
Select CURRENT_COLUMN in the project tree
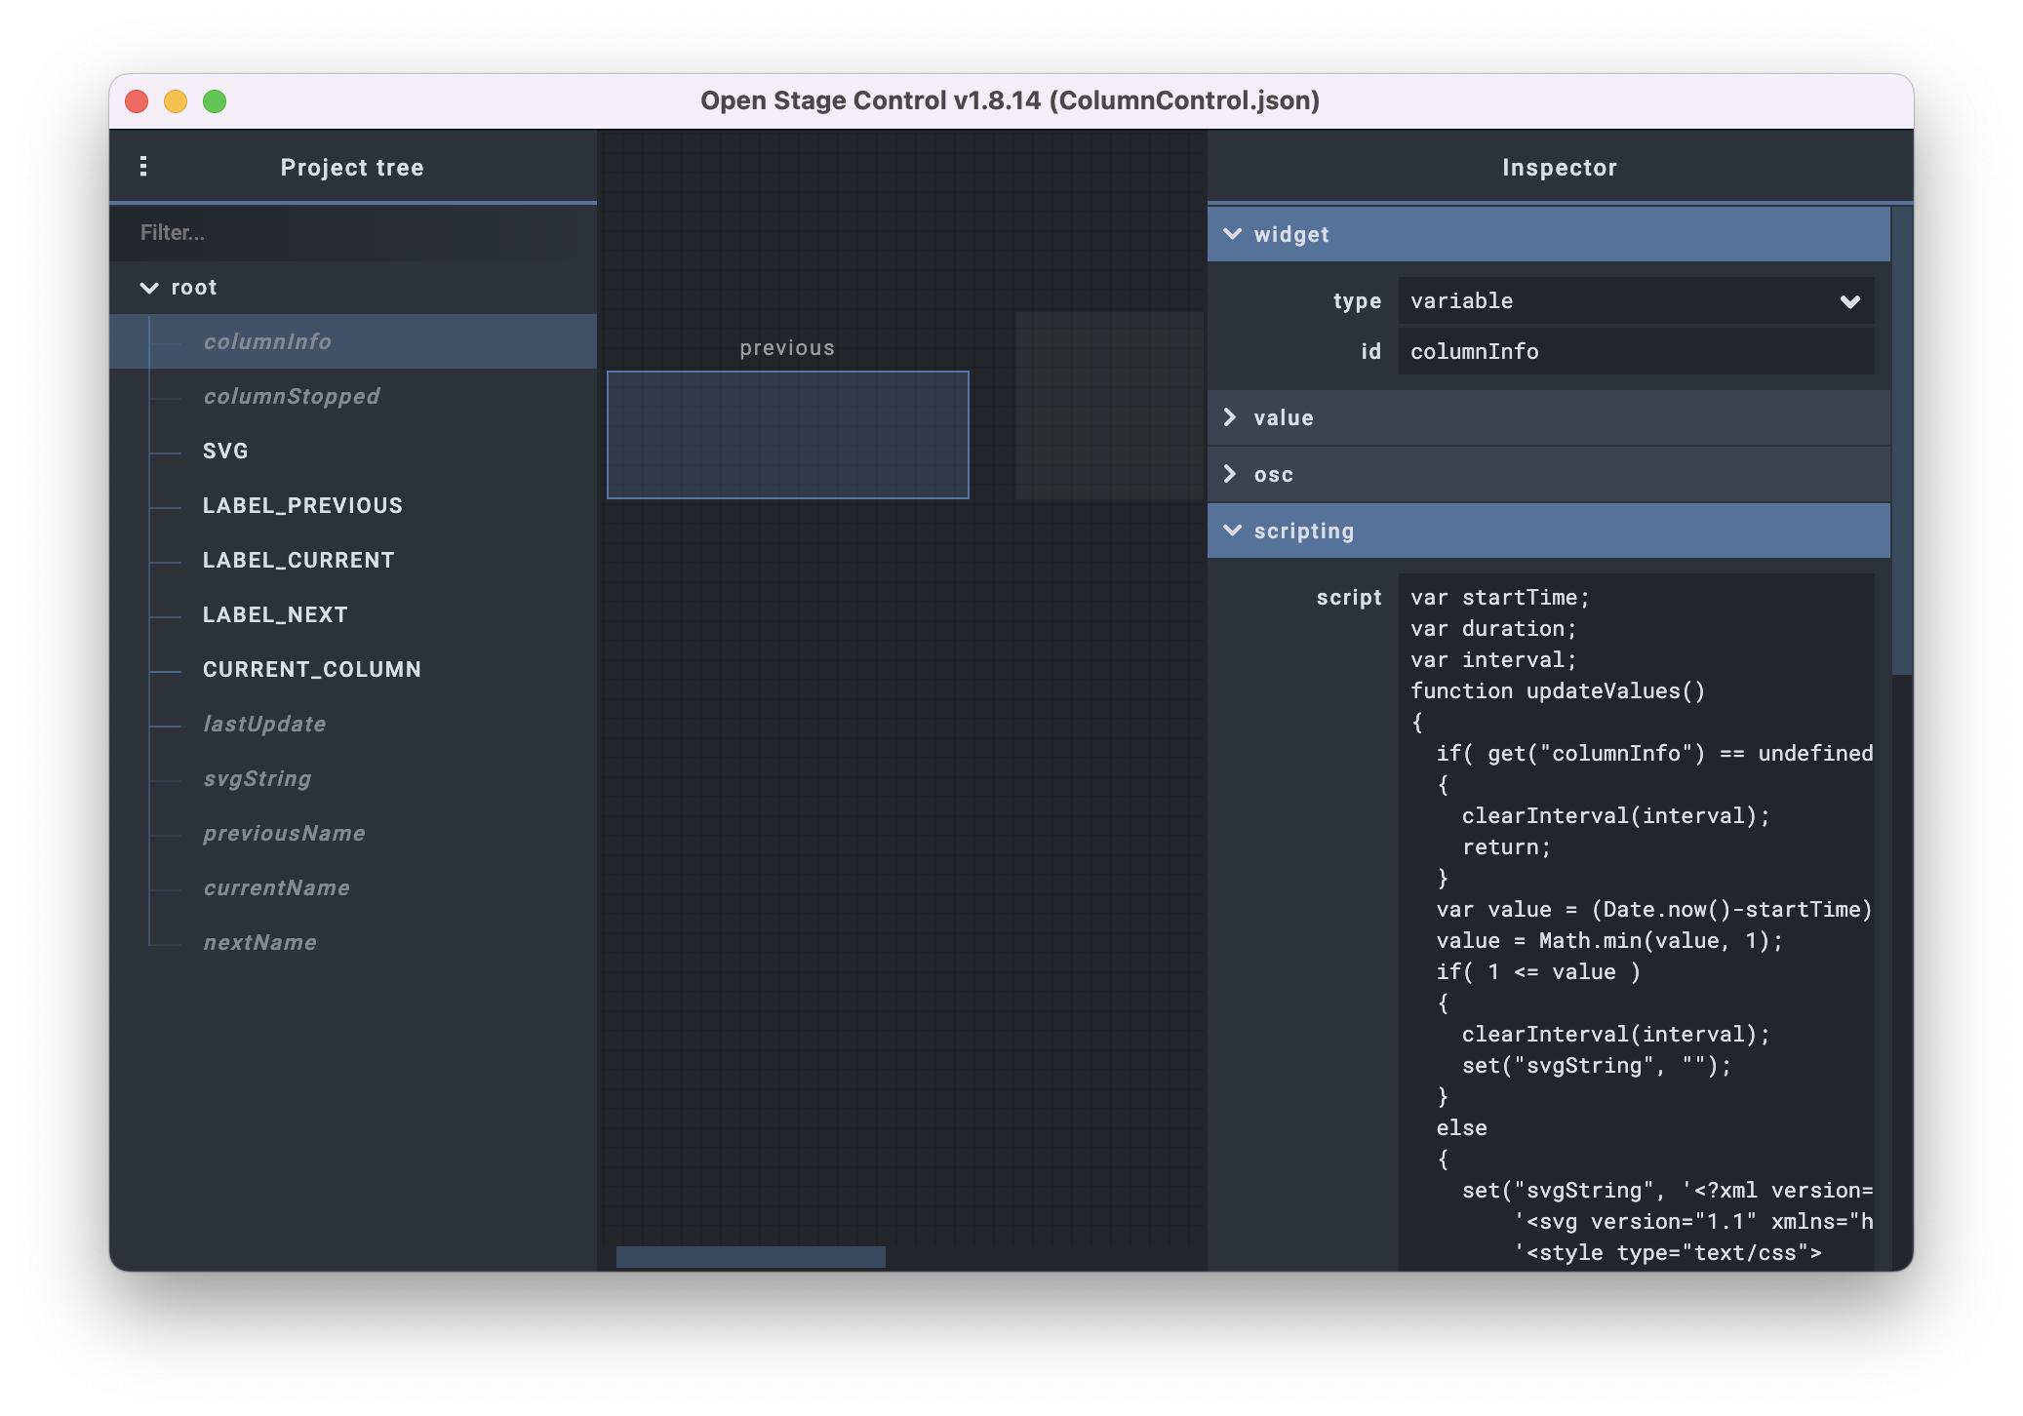(311, 670)
